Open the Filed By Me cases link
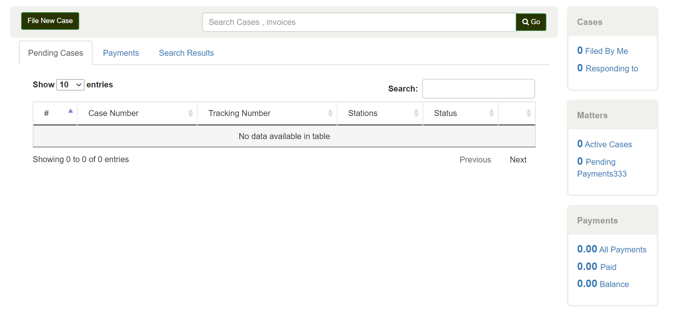The height and width of the screenshot is (322, 676). click(x=602, y=51)
